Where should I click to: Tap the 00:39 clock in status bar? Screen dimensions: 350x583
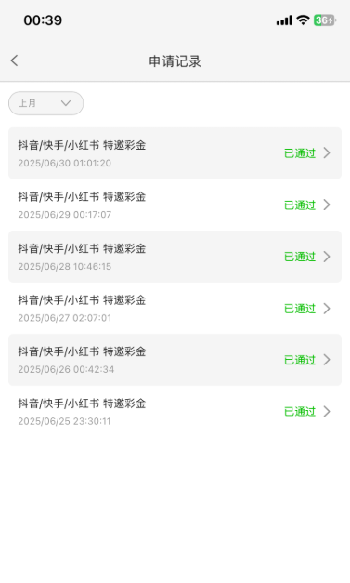point(43,20)
